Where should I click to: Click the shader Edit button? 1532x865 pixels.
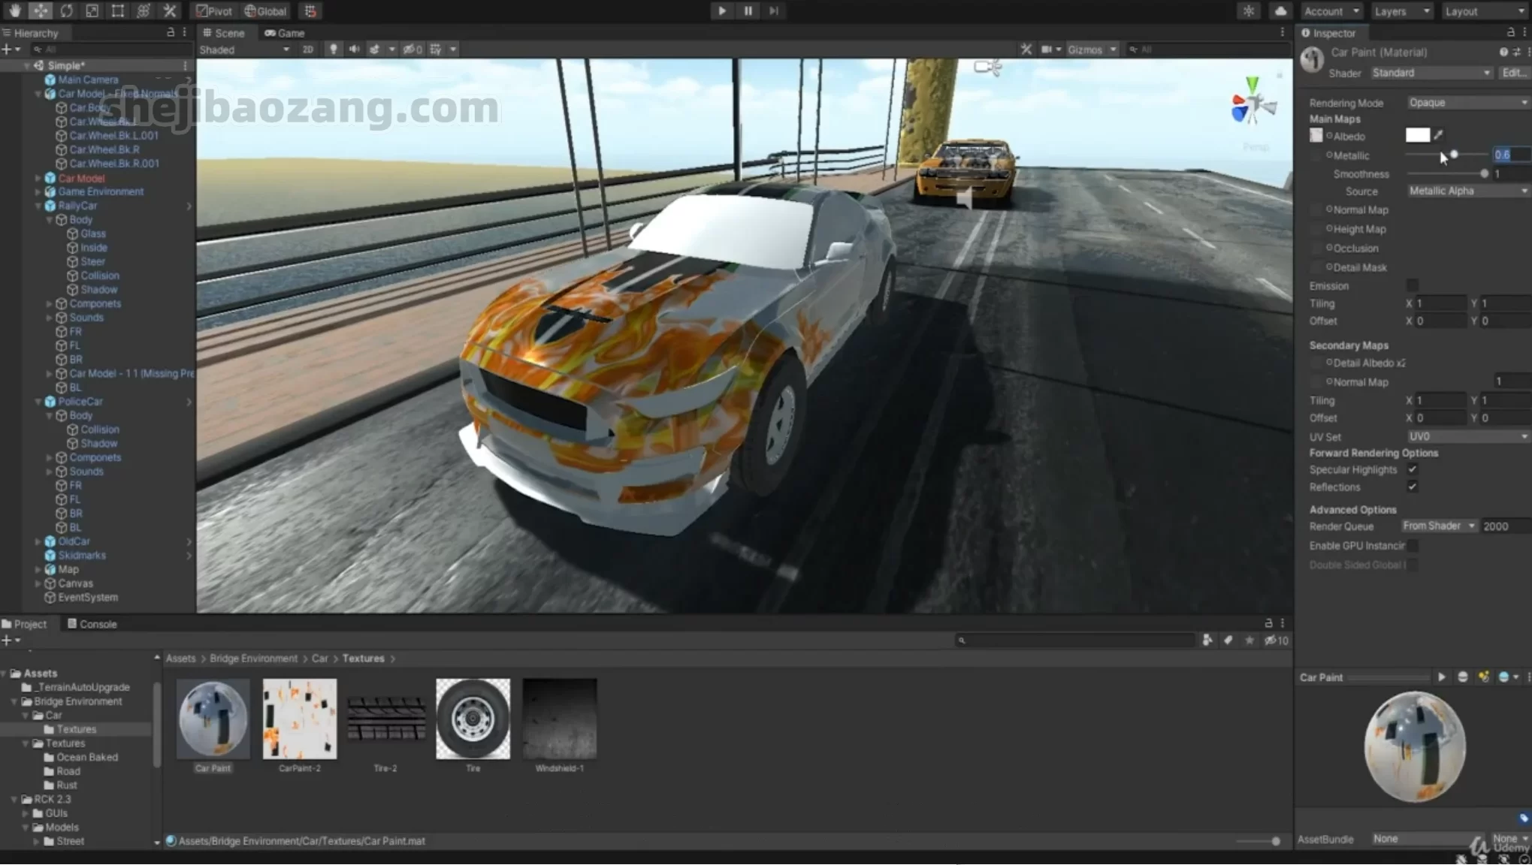1512,73
